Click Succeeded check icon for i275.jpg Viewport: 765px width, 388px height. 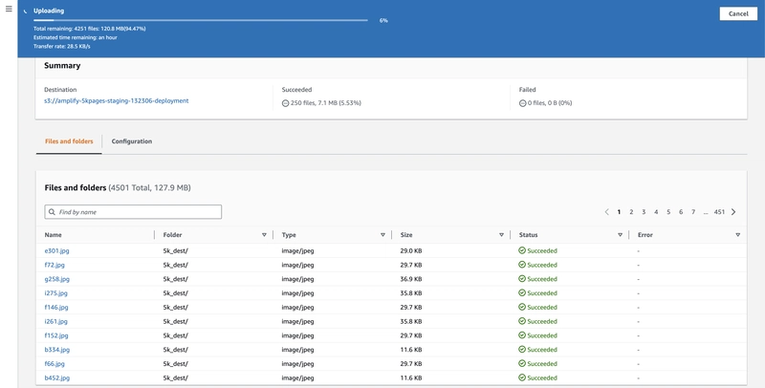[x=522, y=293]
